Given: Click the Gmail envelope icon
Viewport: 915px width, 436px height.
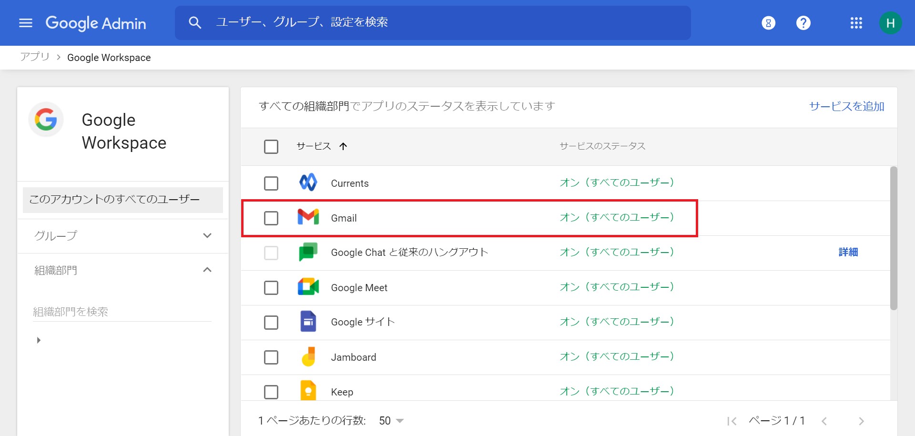Looking at the screenshot, I should (x=308, y=217).
